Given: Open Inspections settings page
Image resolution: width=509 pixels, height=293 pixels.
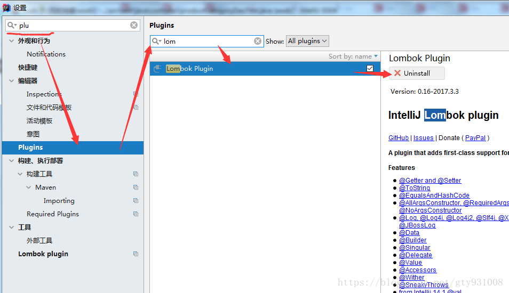Looking at the screenshot, I should 44,94.
